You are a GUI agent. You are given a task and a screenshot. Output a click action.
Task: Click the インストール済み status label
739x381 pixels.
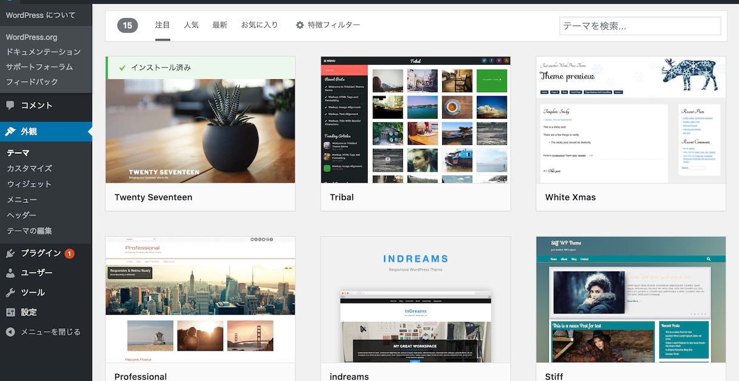(161, 68)
